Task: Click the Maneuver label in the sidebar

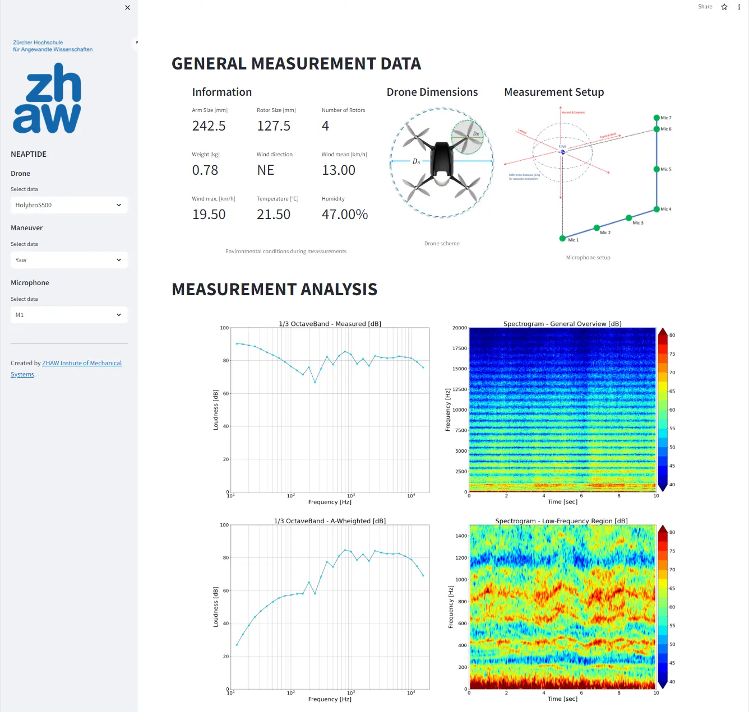Action: coord(26,228)
